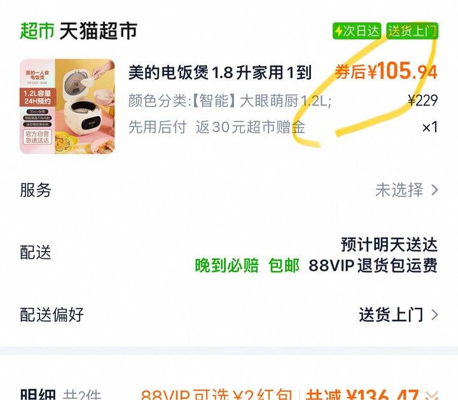
Task: Tap the 先用后付 label
Action: point(158,127)
